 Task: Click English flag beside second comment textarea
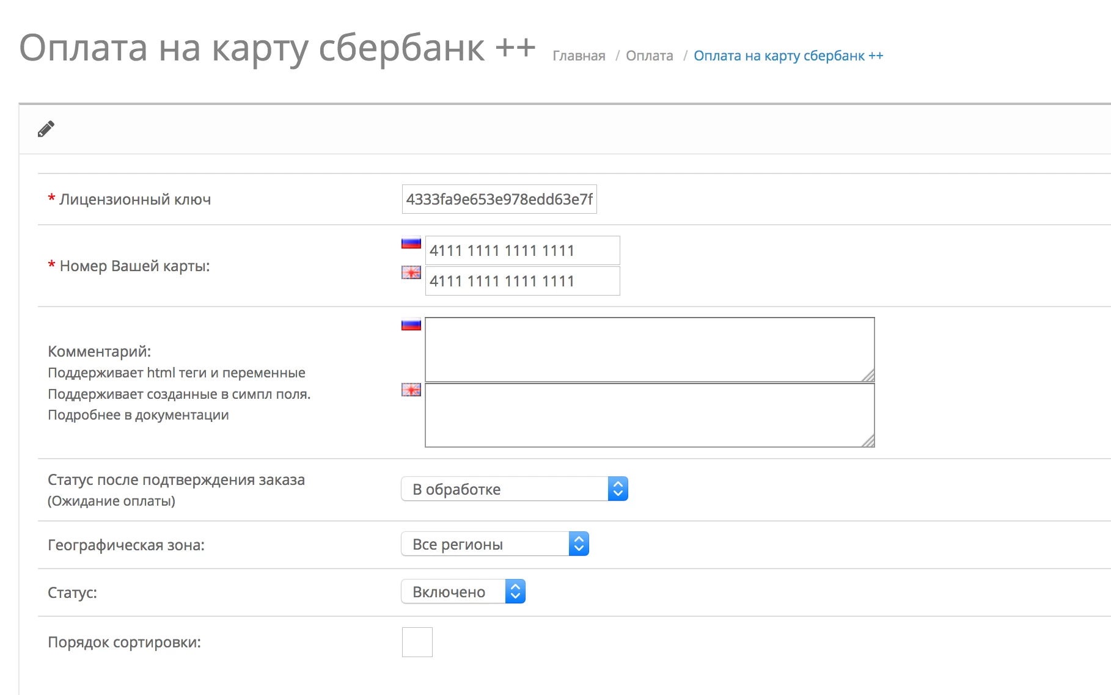411,390
